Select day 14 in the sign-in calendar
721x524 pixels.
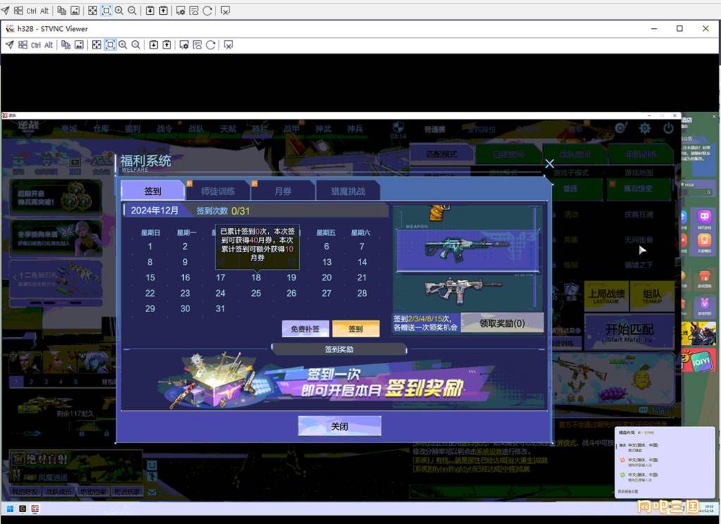pos(362,262)
